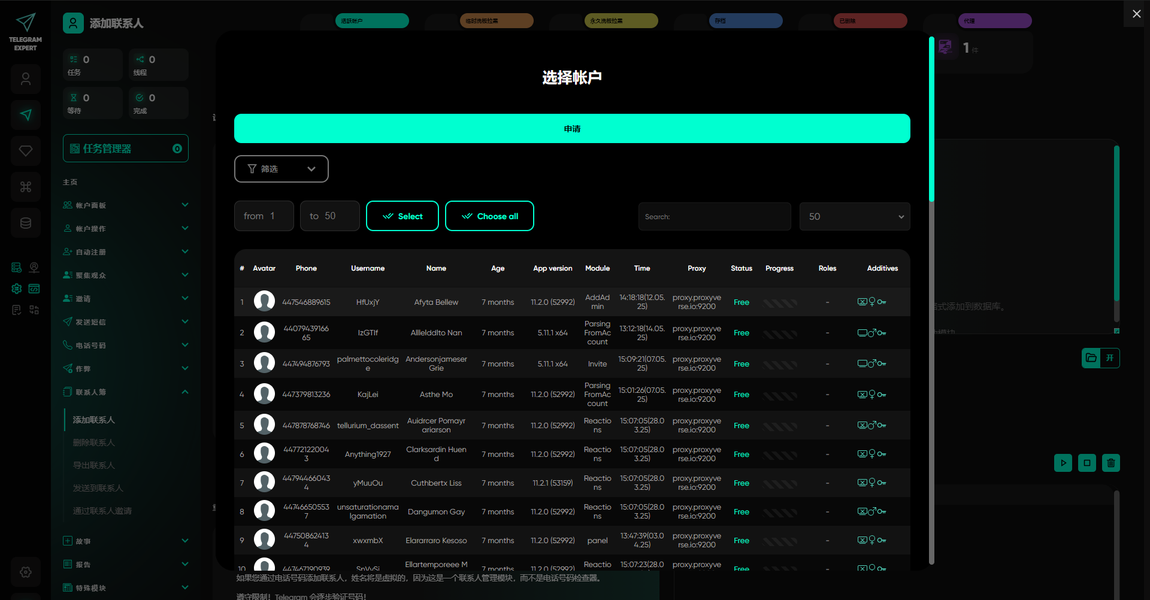This screenshot has width=1150, height=600.
Task: Open the 50 page-size dropdown
Action: [x=854, y=217]
